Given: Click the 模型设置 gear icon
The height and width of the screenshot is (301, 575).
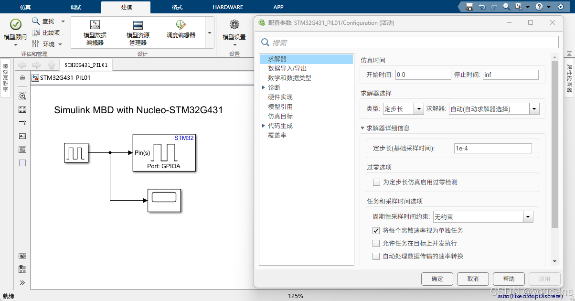Looking at the screenshot, I should [x=234, y=25].
